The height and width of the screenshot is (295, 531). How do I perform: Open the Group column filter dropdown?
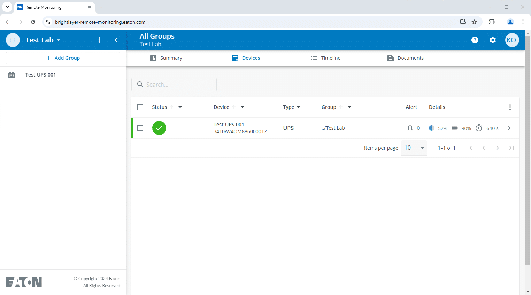(x=349, y=107)
